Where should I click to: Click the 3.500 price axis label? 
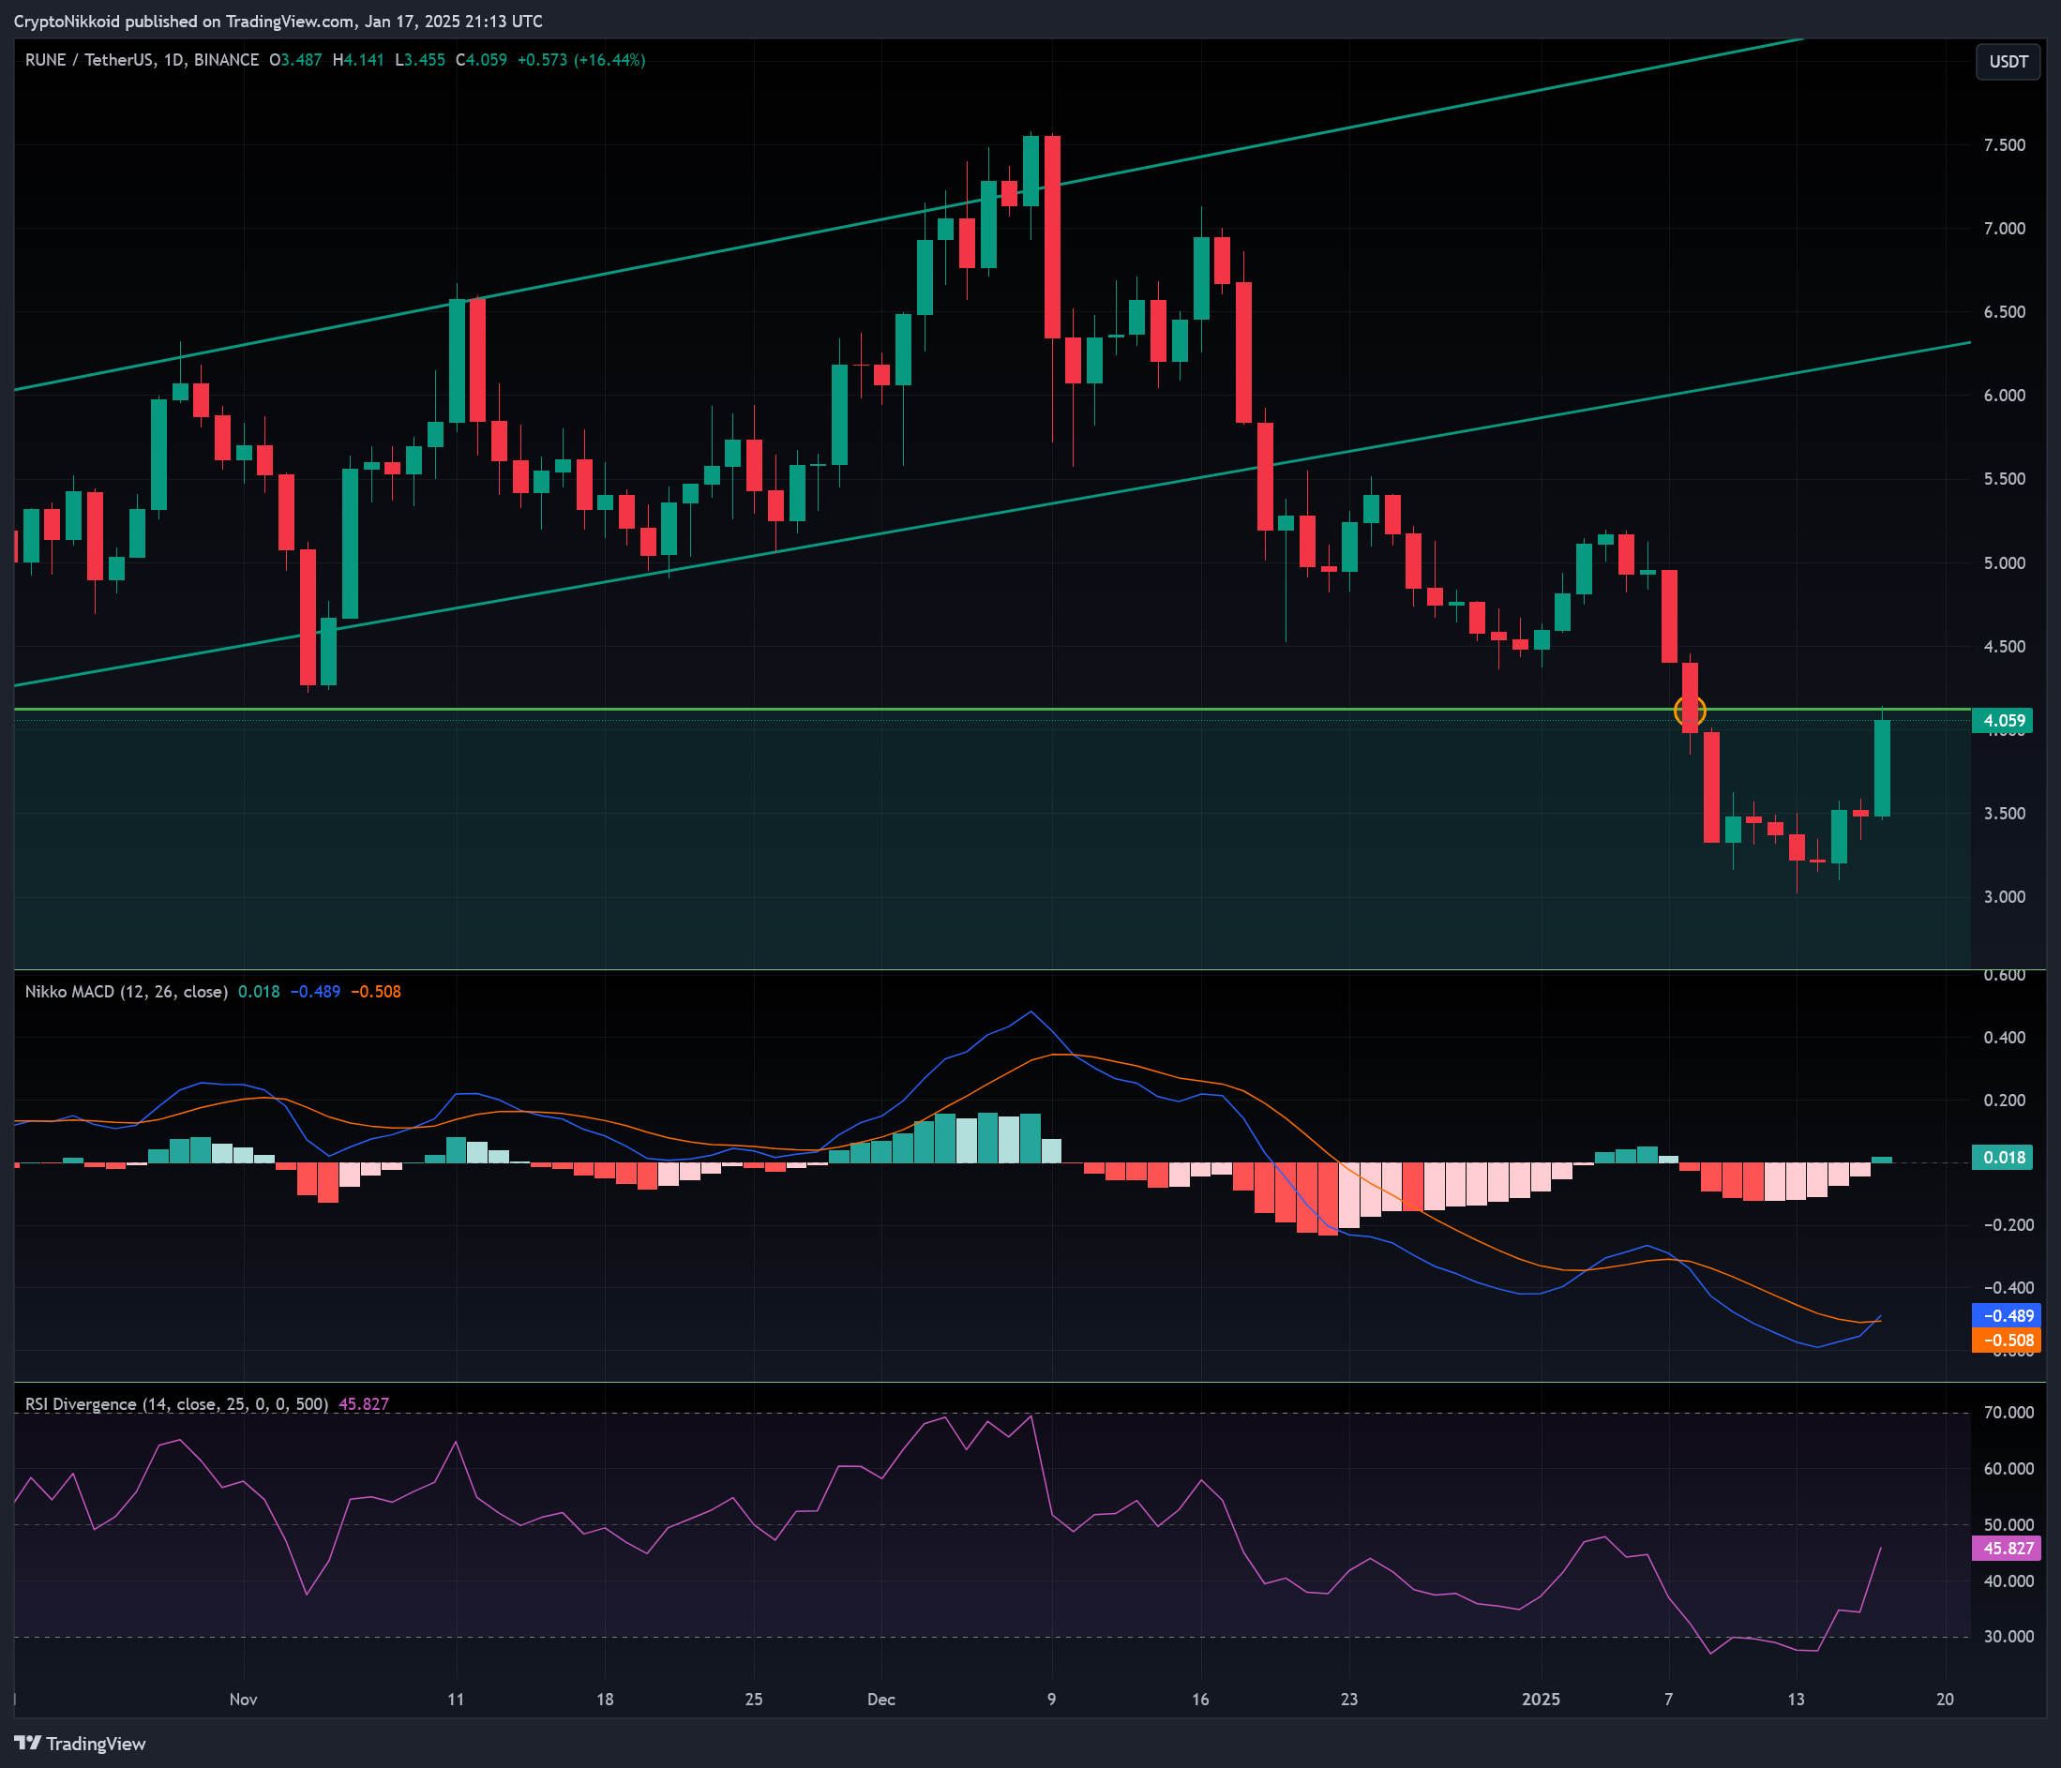click(x=2005, y=815)
